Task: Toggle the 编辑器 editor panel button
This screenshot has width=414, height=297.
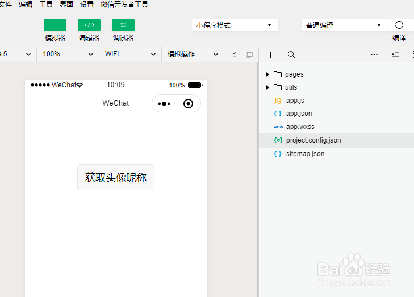Action: coord(89,25)
